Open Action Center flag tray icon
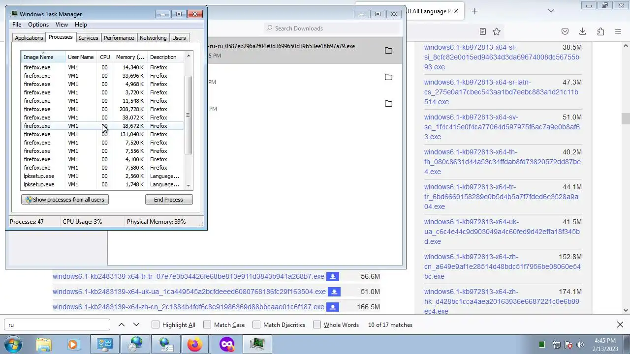Image resolution: width=630 pixels, height=354 pixels. [568, 345]
